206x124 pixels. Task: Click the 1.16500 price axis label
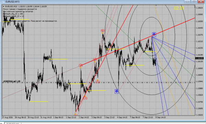pyautogui.click(x=199, y=21)
